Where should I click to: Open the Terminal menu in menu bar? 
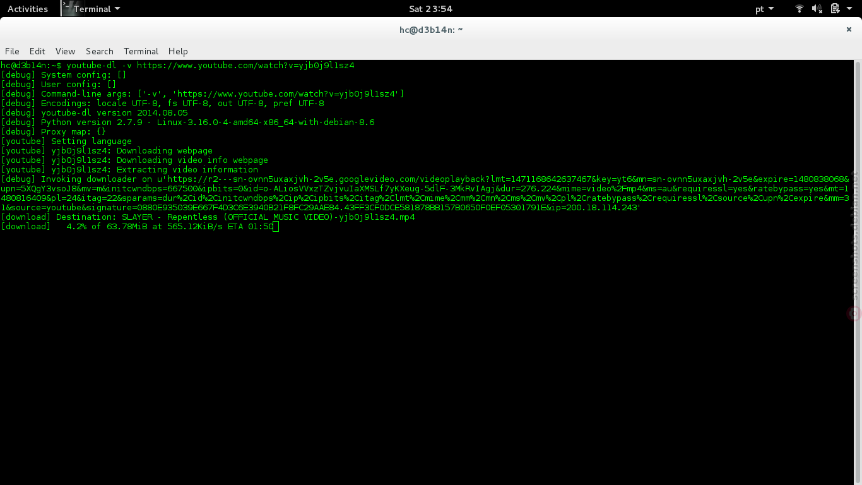141,51
